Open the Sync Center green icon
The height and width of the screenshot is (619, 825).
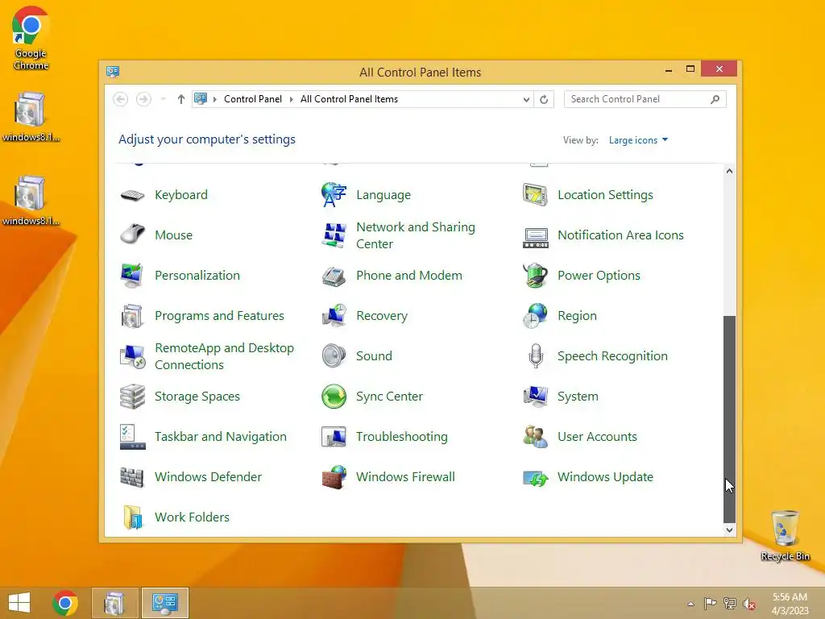[x=334, y=397]
